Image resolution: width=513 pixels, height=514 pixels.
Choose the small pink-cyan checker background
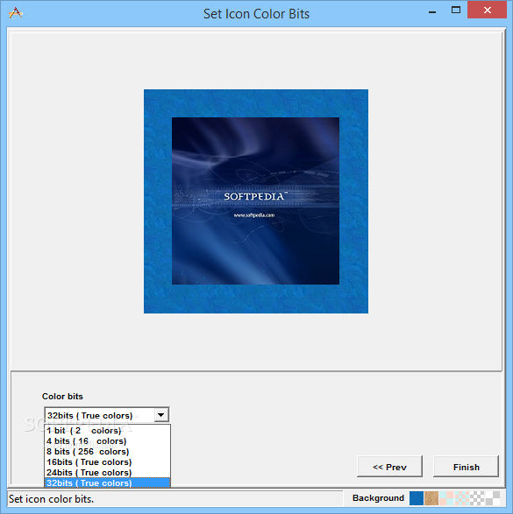pyautogui.click(x=462, y=498)
